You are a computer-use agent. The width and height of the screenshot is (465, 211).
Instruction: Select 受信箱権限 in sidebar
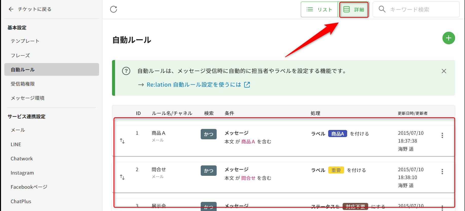click(23, 84)
